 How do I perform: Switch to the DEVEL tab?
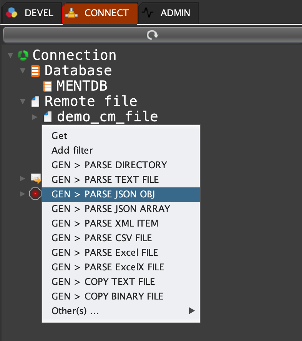31,13
